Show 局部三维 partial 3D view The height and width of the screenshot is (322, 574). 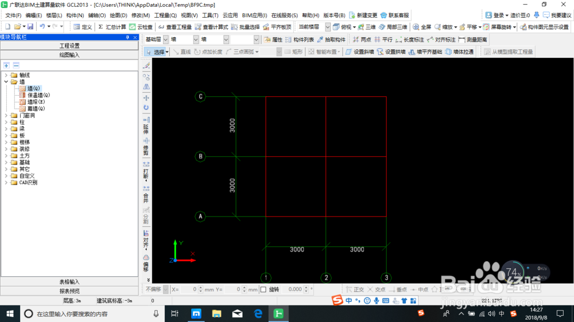pos(393,27)
